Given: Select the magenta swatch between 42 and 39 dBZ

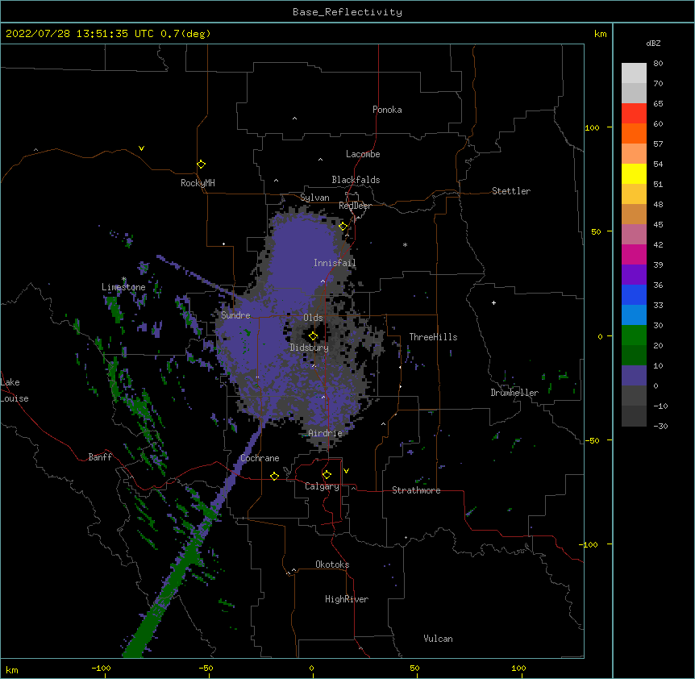Looking at the screenshot, I should 634,254.
